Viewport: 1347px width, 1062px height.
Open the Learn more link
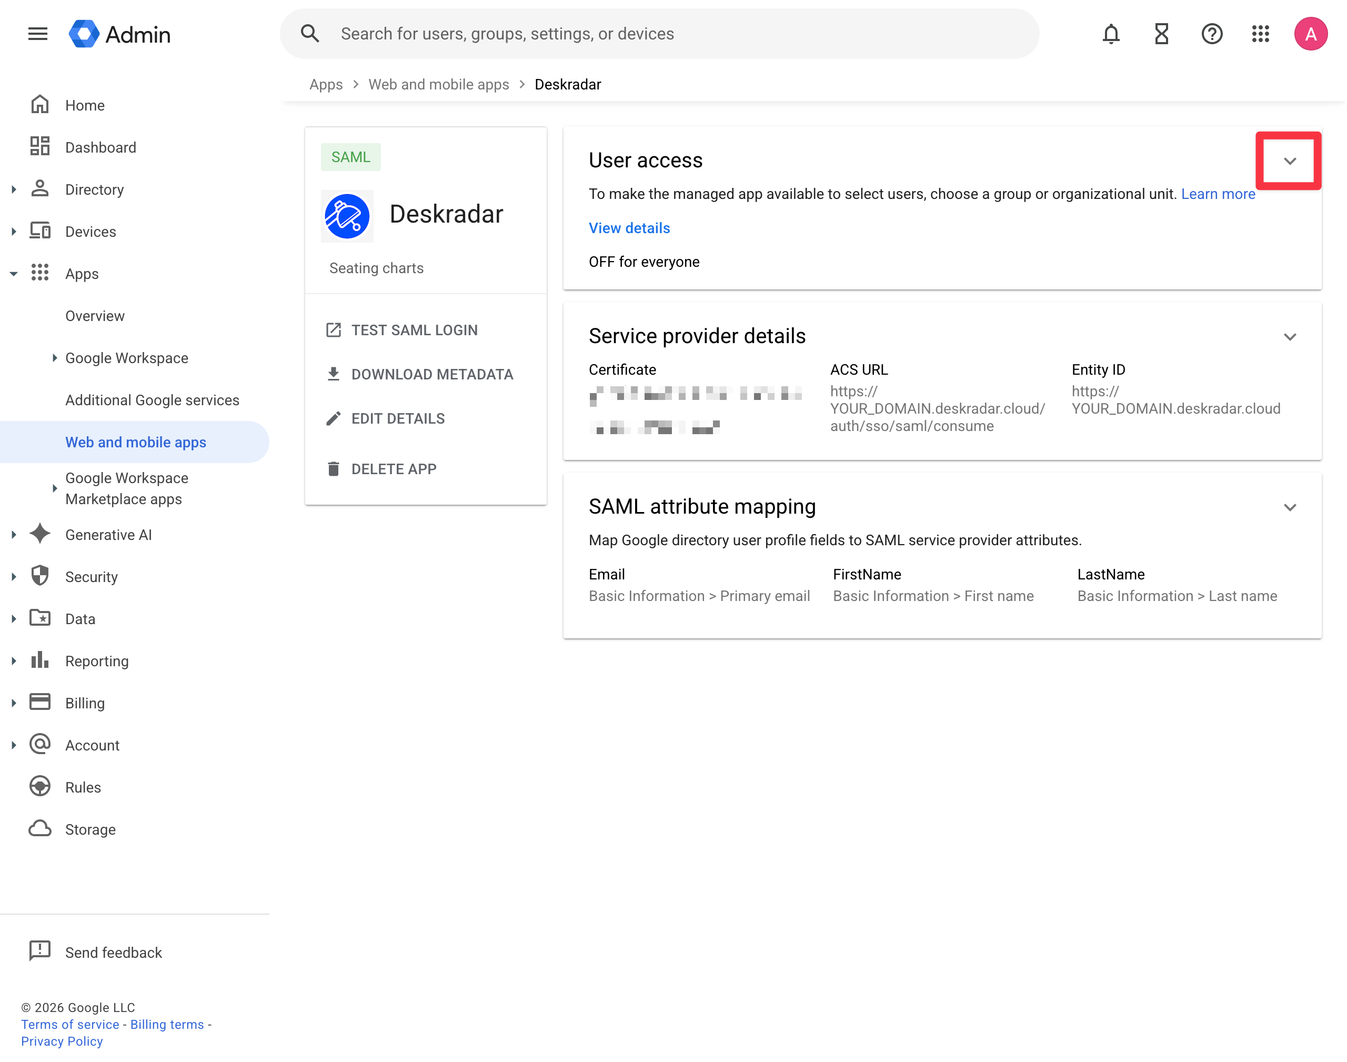(x=1218, y=194)
